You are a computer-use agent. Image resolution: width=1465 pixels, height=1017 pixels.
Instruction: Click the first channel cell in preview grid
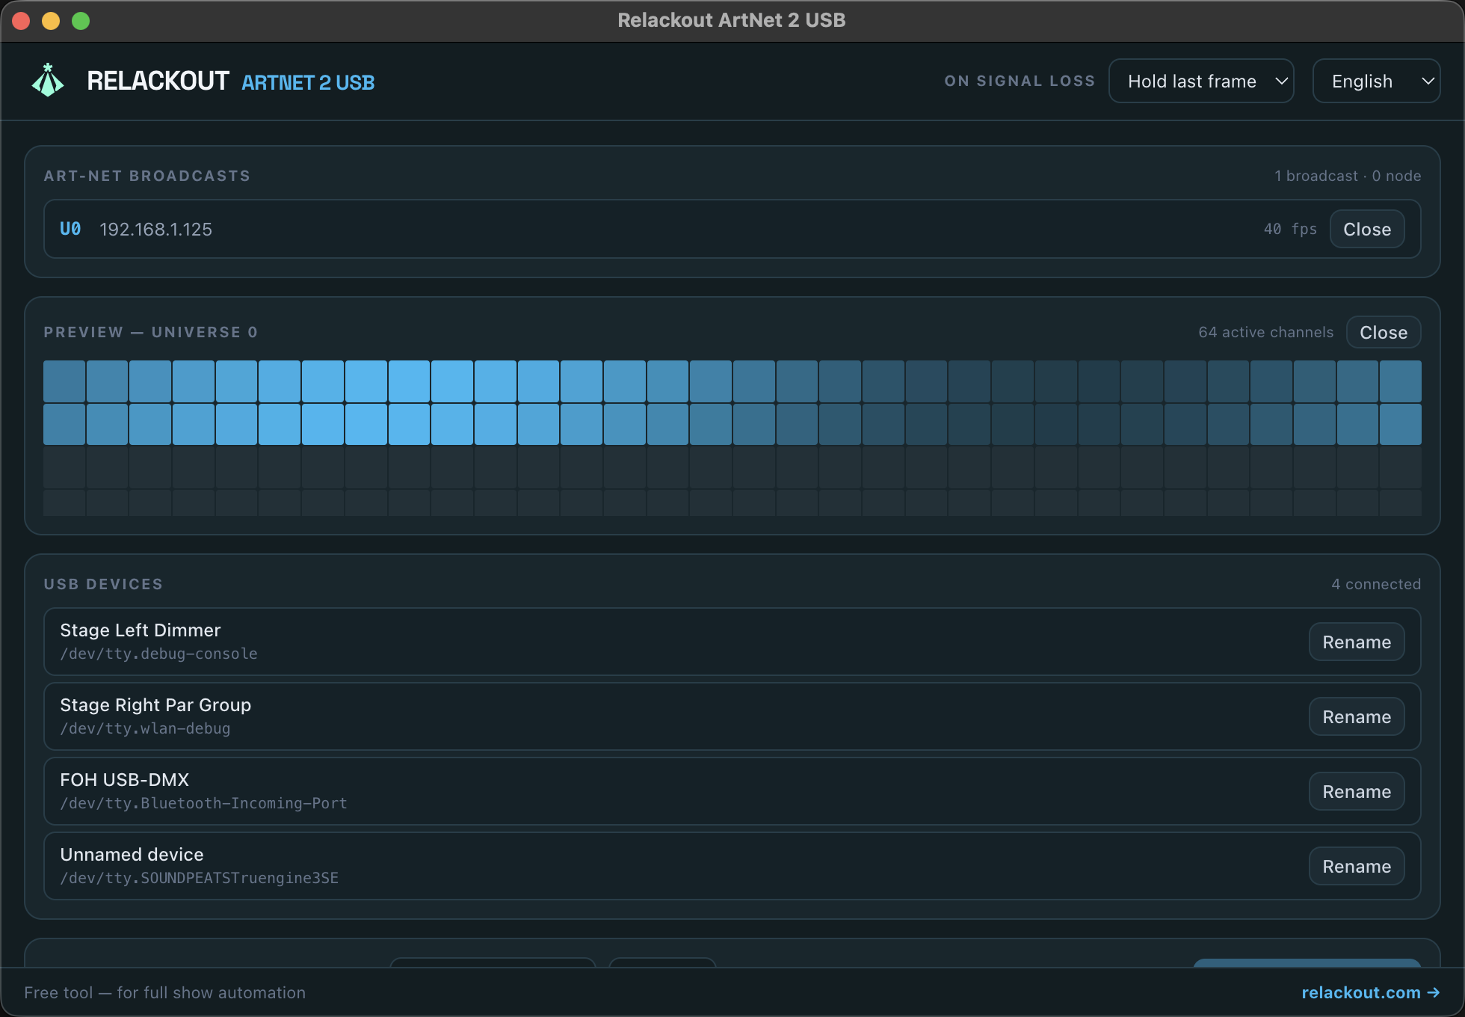point(64,381)
